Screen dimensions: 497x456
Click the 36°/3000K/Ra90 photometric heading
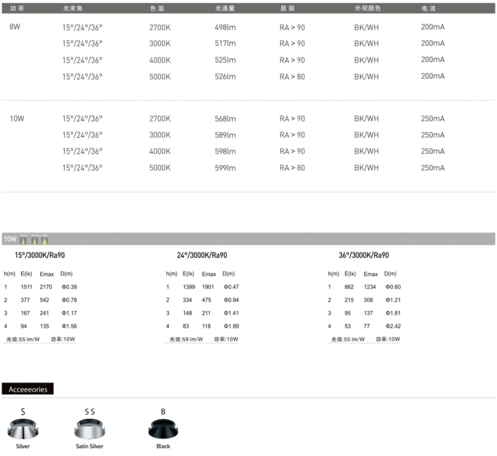pyautogui.click(x=364, y=255)
